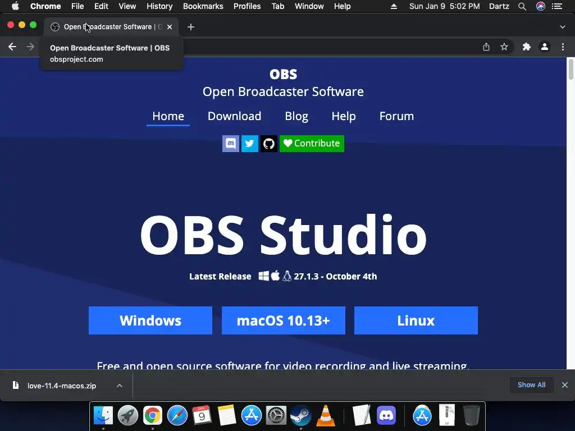575x431 pixels.
Task: Click the page vertical scrollbar thumb
Action: click(571, 69)
